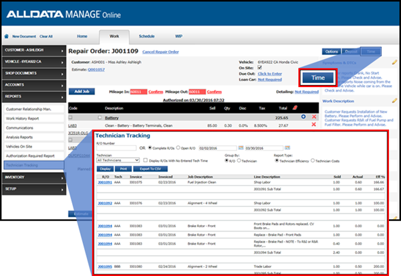Expand the Setup sidebar menu

(34, 189)
